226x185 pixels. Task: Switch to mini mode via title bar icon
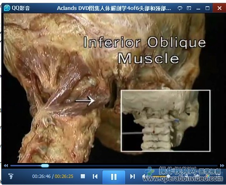(x=189, y=8)
